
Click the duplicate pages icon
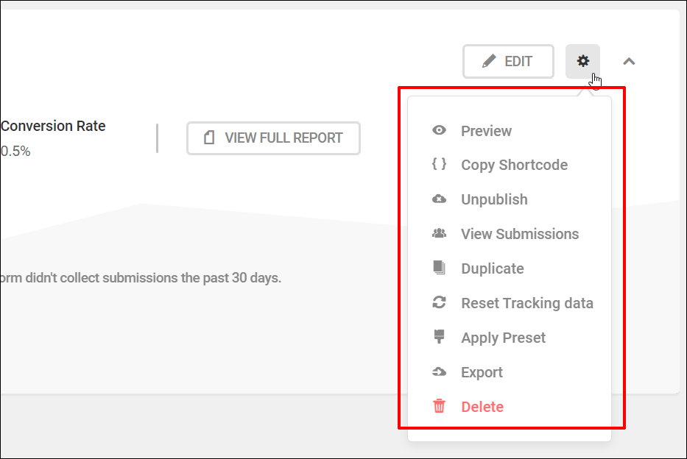tap(439, 267)
